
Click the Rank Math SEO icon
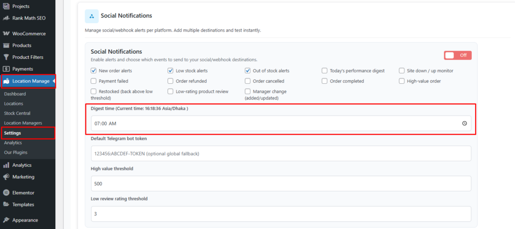tap(6, 18)
